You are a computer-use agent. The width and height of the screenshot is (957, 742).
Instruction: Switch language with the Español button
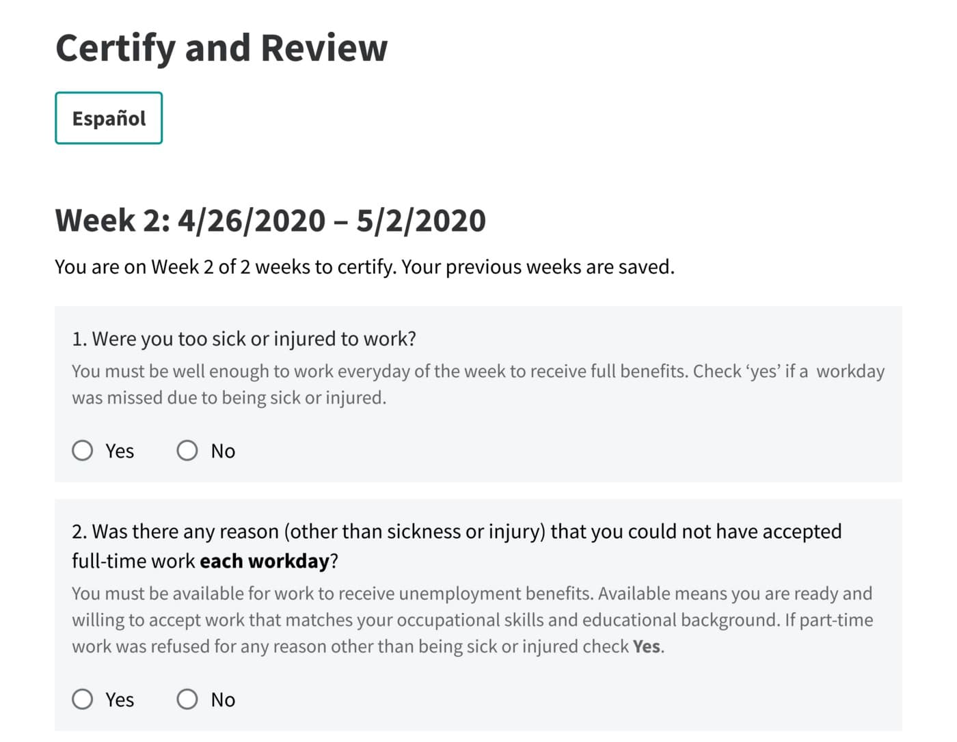coord(109,118)
